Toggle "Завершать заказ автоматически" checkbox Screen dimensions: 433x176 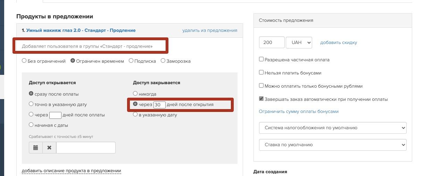click(x=261, y=99)
